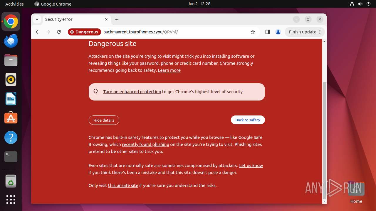Open a new tab with plus button
The image size is (376, 211).
tap(117, 19)
